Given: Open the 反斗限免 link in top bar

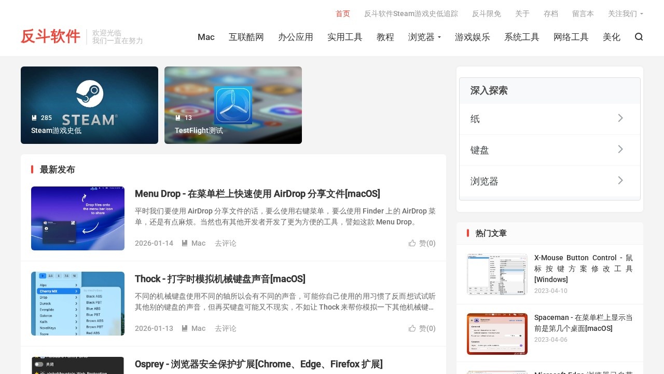Looking at the screenshot, I should [486, 14].
